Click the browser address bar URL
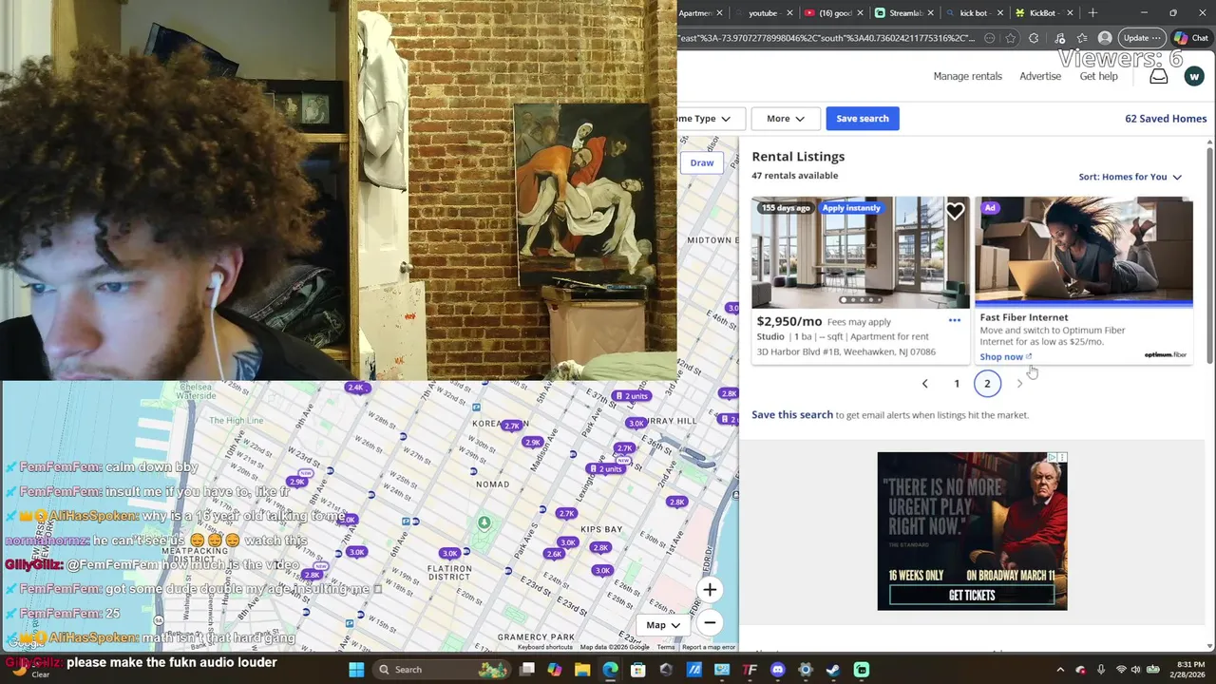This screenshot has height=684, width=1216. pos(826,38)
